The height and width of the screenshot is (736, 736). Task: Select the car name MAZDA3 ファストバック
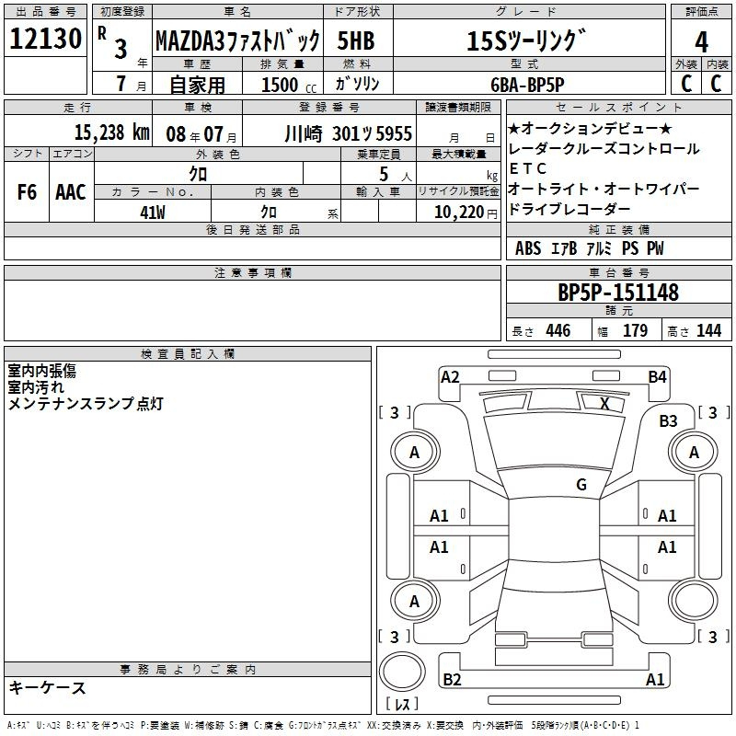point(236,41)
